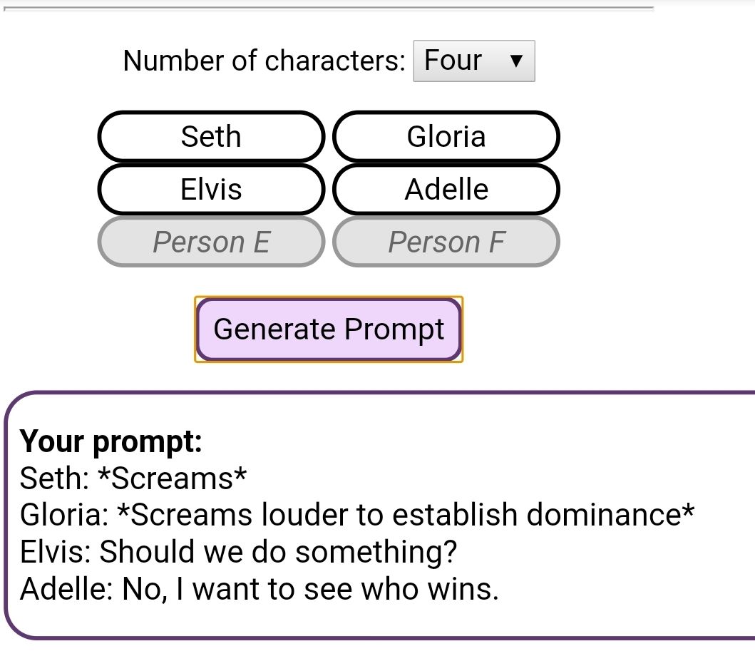
Task: Click Gloria's "Screams louder" prompt line
Action: coord(356,515)
